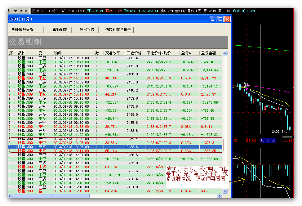Click loss value -1,303.82
The width and height of the screenshot is (302, 206).
pyautogui.click(x=209, y=135)
